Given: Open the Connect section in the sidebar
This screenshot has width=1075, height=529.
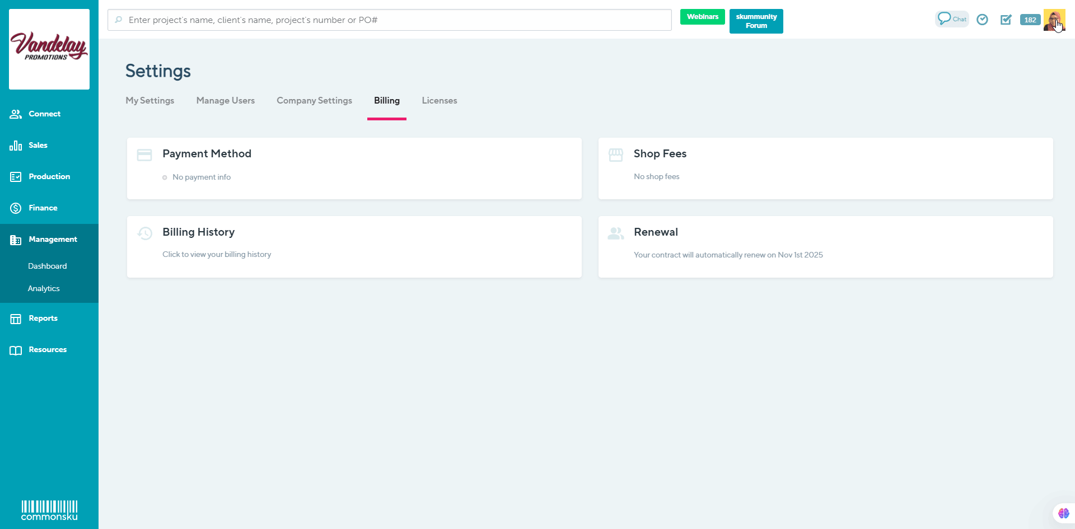Looking at the screenshot, I should pos(44,114).
